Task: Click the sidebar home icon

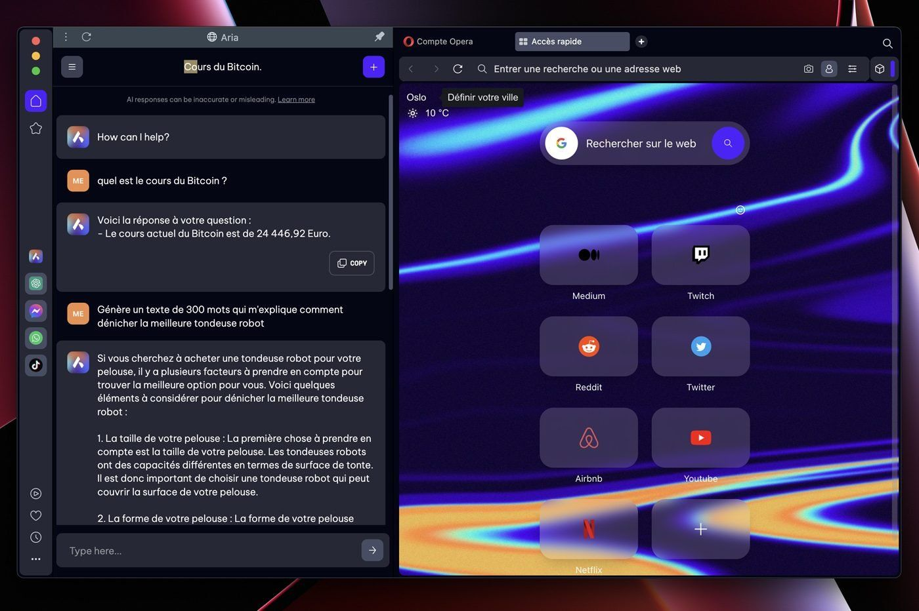Action: 36,101
